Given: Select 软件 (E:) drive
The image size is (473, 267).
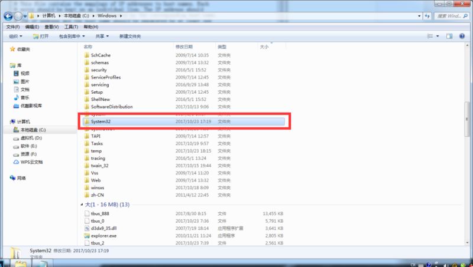Looking at the screenshot, I should [28, 146].
